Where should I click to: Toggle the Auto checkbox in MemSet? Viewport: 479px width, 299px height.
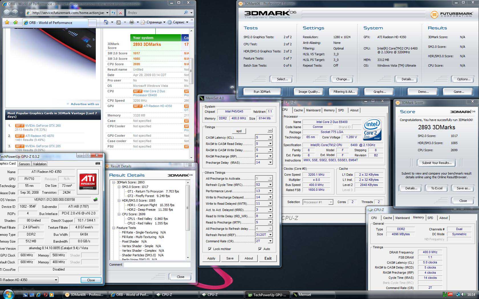260,249
